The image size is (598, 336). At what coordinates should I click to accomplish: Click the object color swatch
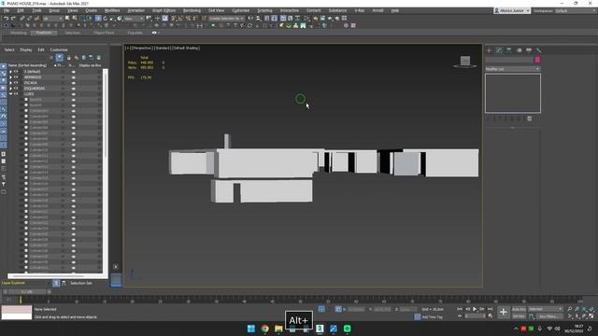pyautogui.click(x=537, y=60)
